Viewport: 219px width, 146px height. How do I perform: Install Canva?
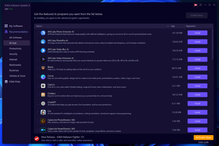click(197, 77)
